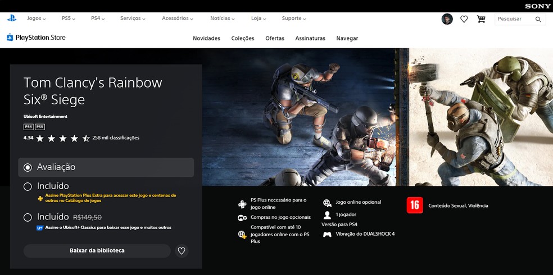The image size is (553, 275).
Task: Expand the Loja dropdown menu
Action: (259, 19)
